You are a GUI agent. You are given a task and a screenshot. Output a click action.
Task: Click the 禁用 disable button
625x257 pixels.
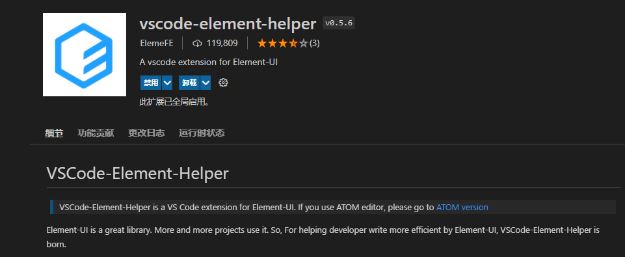point(151,83)
